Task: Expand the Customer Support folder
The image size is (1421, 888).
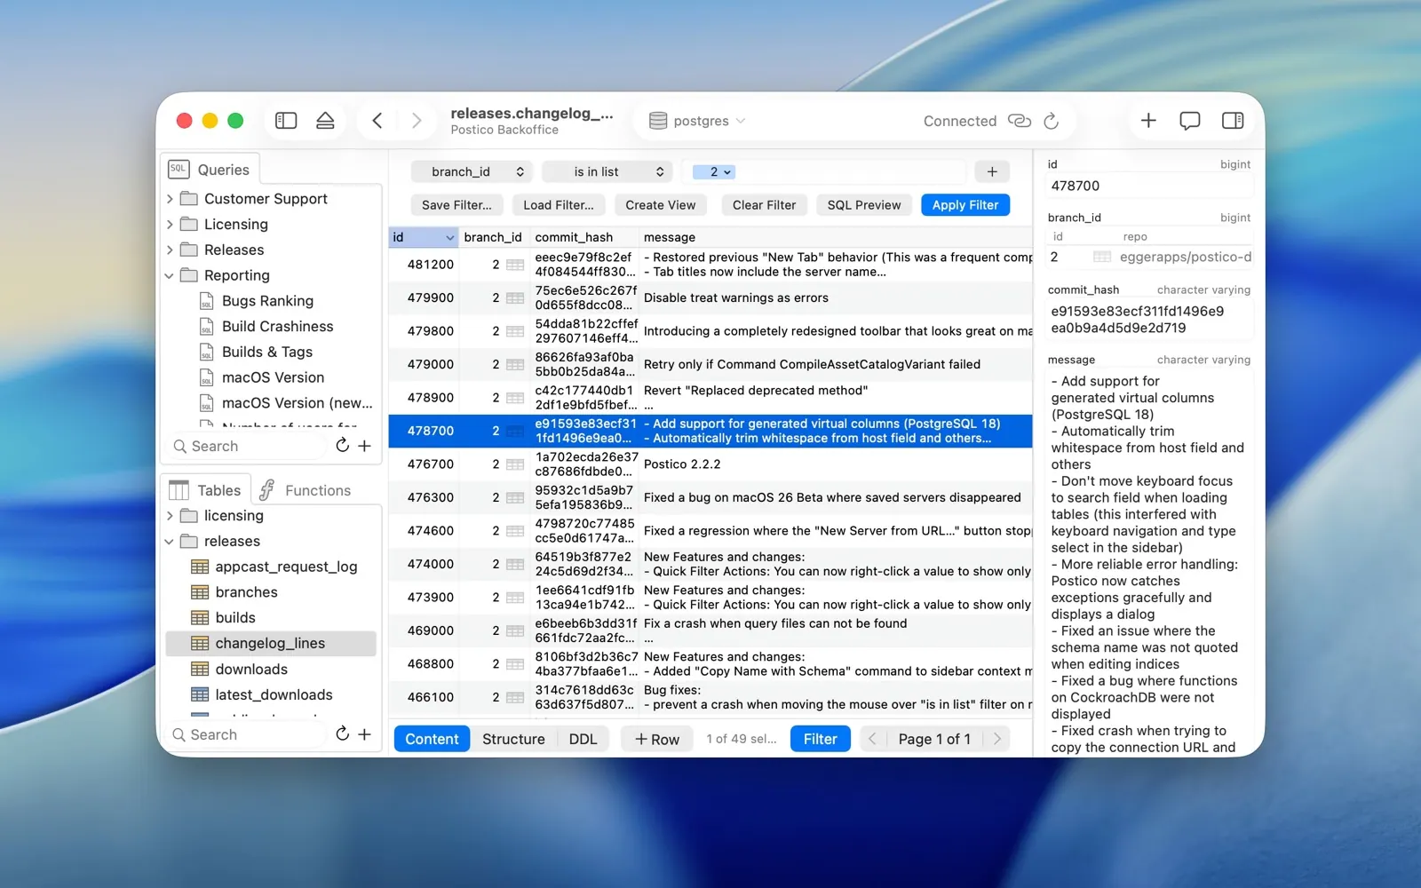Action: pyautogui.click(x=170, y=199)
